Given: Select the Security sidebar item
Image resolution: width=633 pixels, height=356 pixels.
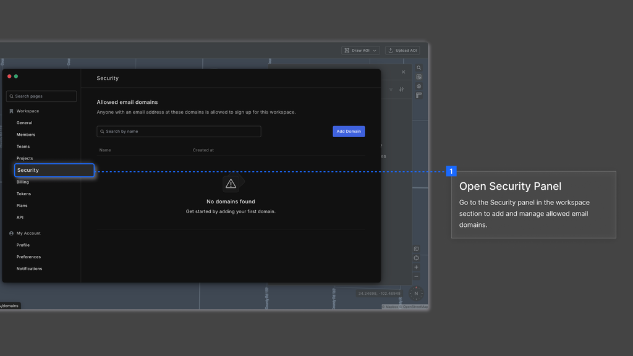Looking at the screenshot, I should coord(54,170).
